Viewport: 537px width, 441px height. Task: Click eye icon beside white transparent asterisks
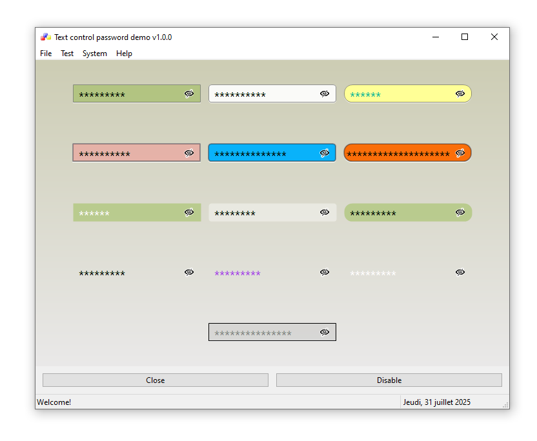pos(460,272)
